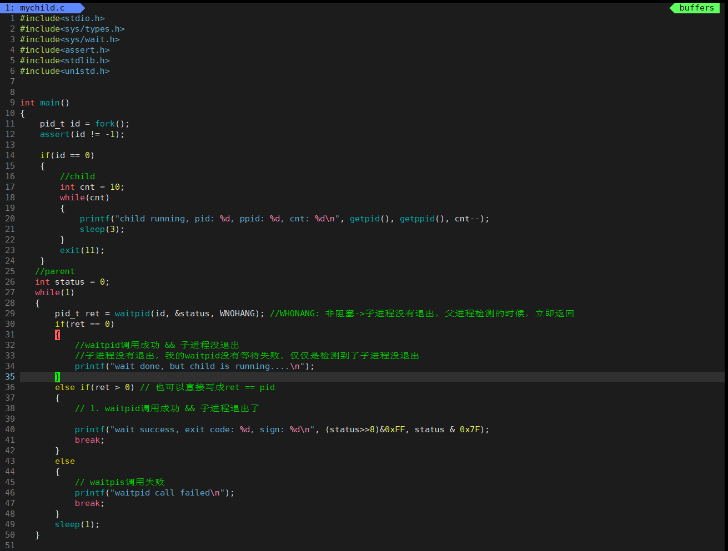
Task: Click the getppid() call
Action: (422, 219)
